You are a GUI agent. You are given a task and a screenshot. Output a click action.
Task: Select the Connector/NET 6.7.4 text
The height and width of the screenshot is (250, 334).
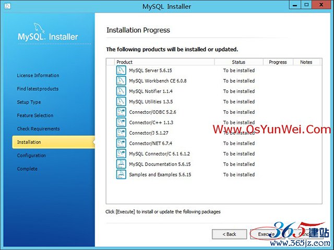pos(151,144)
